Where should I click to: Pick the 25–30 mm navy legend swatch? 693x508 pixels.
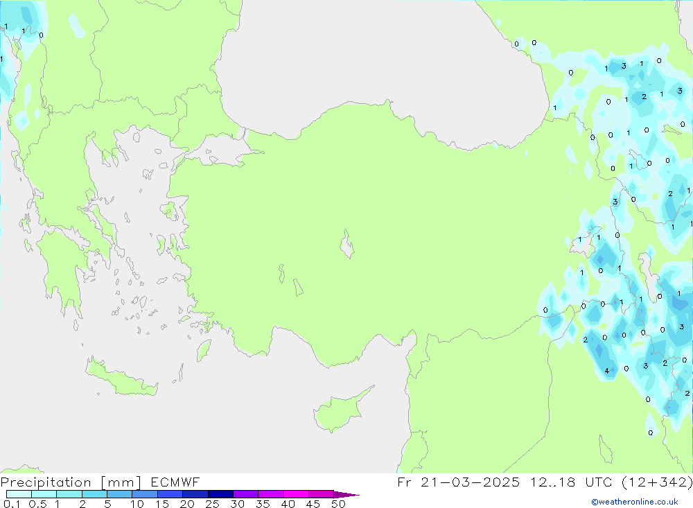(x=220, y=494)
